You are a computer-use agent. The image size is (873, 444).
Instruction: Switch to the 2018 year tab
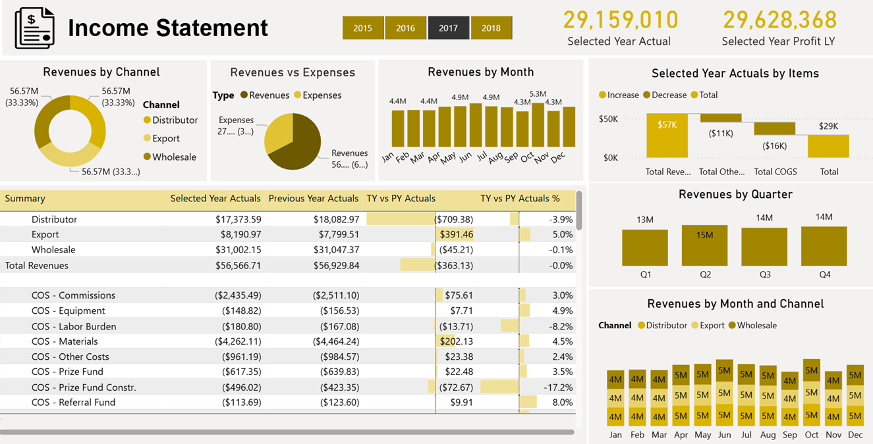point(492,28)
